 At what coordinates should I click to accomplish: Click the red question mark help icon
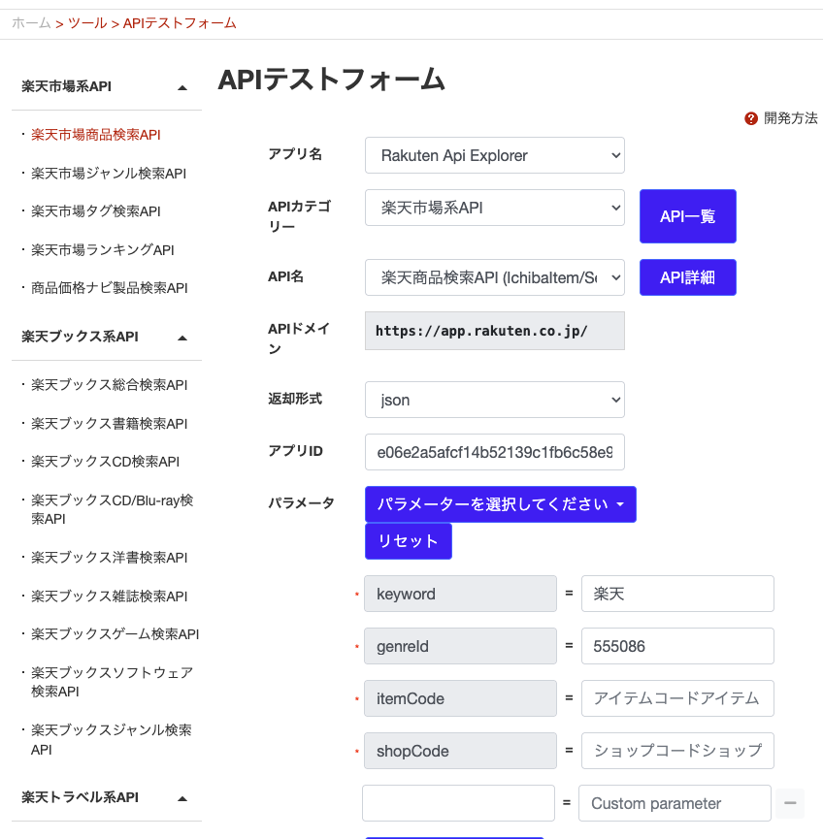tap(751, 118)
